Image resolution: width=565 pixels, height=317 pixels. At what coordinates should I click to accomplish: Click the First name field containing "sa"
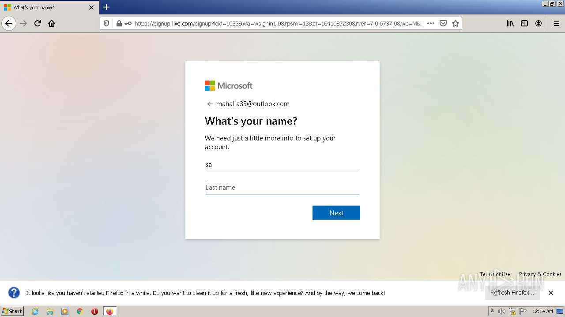(x=282, y=165)
